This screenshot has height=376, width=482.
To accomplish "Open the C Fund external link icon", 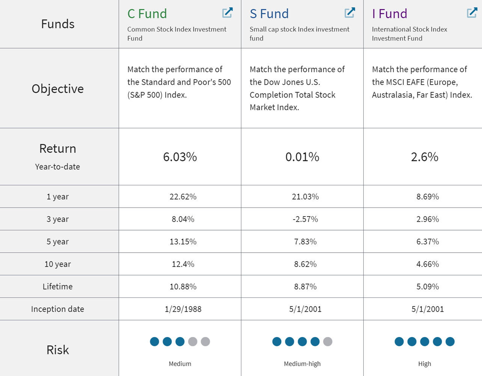I will coord(227,12).
